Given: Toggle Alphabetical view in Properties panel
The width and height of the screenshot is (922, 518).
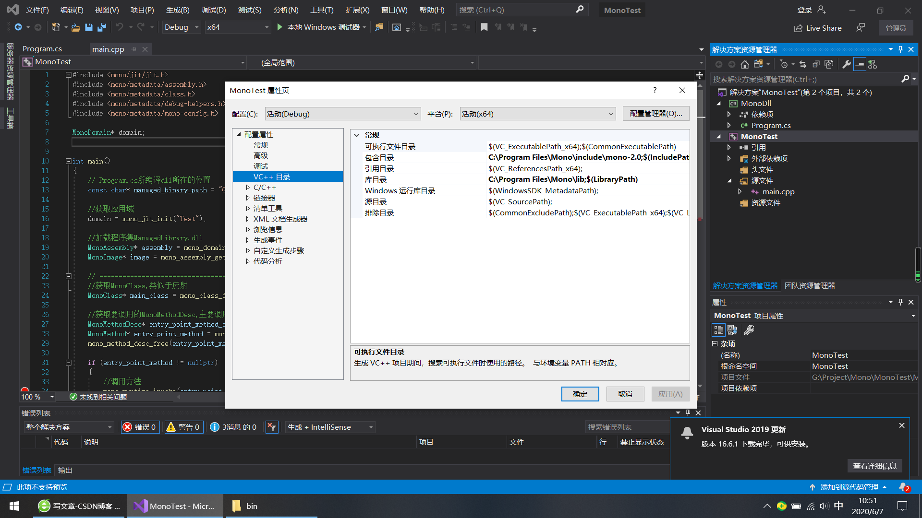Looking at the screenshot, I should click(732, 330).
